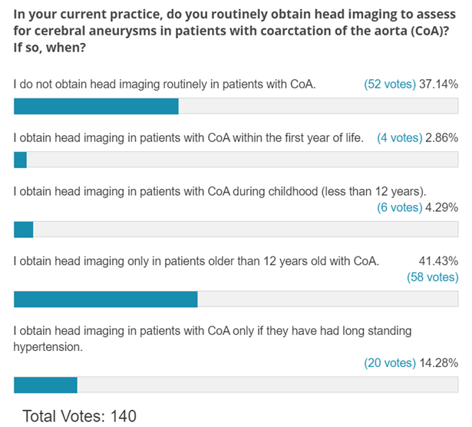Click the first-year-of-life result bar
The image size is (472, 427).
point(236,160)
